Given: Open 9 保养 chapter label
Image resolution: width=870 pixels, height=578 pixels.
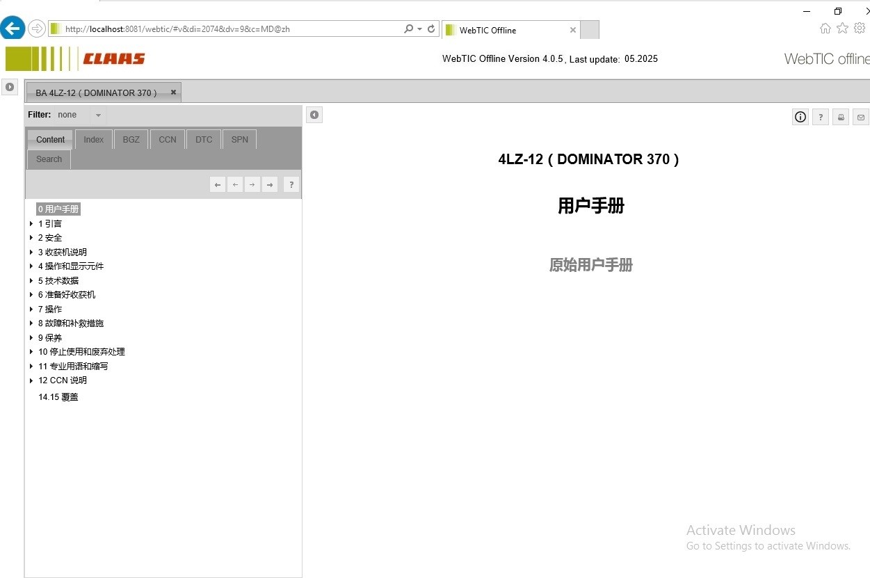Looking at the screenshot, I should coord(50,338).
